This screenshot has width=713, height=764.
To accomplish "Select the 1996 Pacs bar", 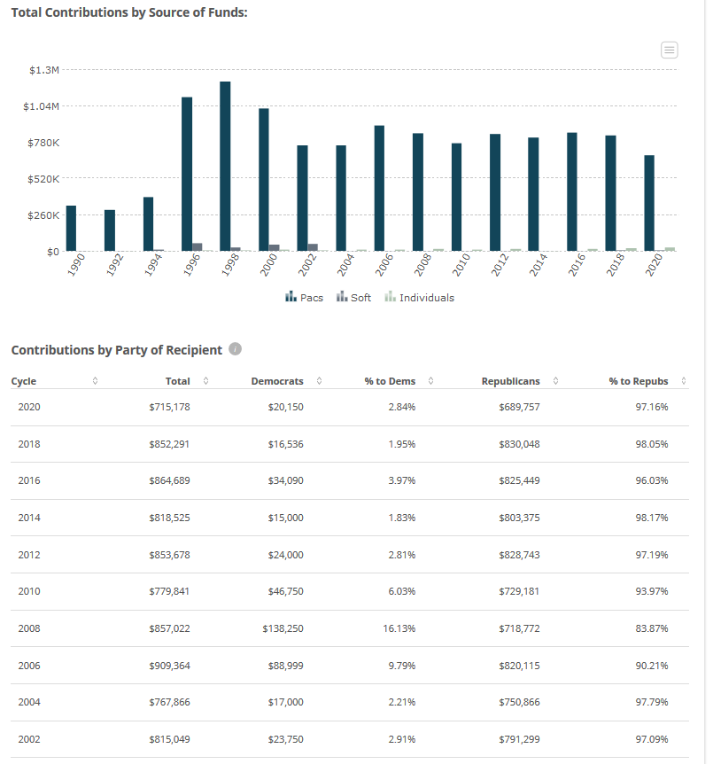I will [187, 174].
